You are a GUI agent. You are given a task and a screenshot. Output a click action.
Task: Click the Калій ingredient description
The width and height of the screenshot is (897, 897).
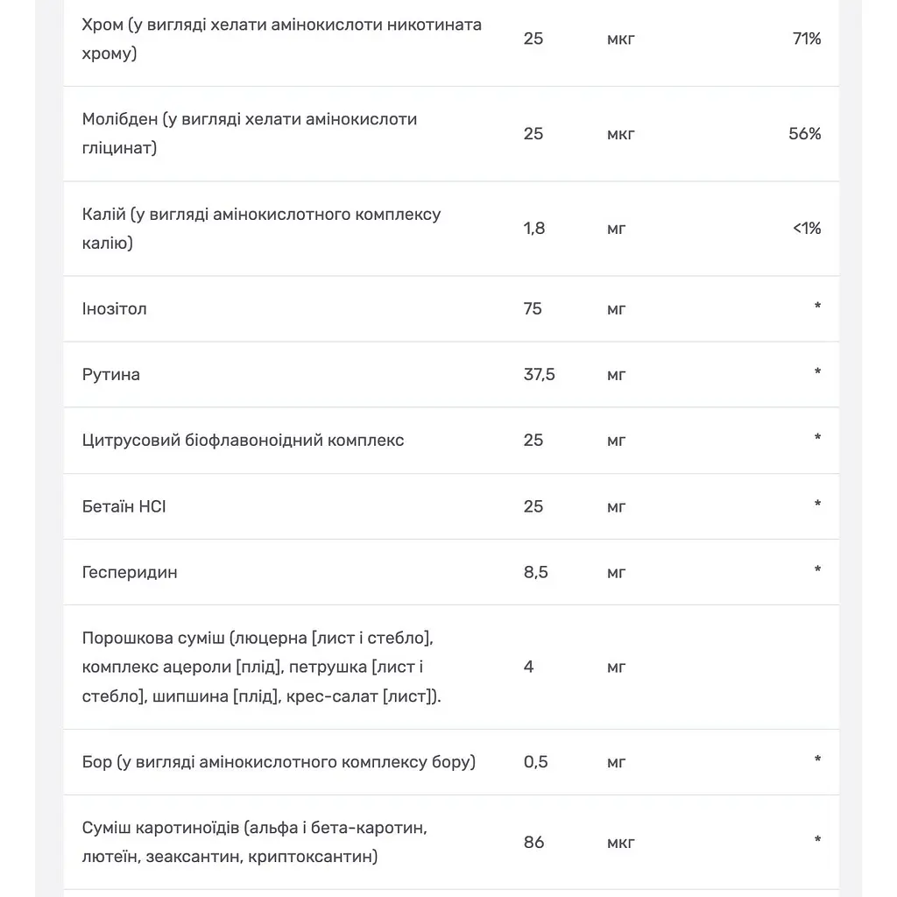(x=261, y=229)
